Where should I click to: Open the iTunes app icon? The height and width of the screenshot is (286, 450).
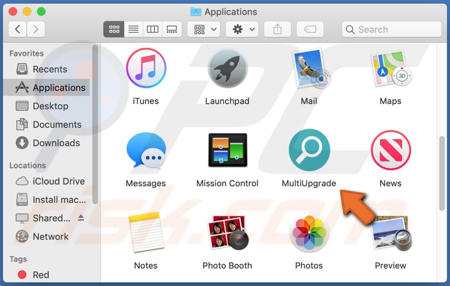pyautogui.click(x=146, y=68)
